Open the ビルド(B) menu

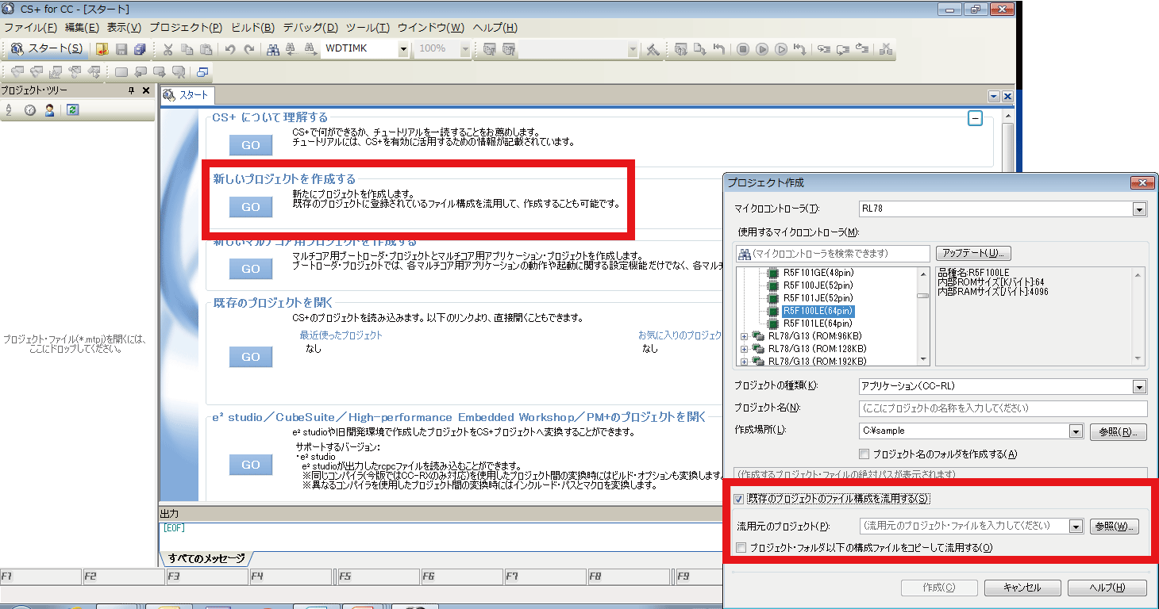click(253, 28)
